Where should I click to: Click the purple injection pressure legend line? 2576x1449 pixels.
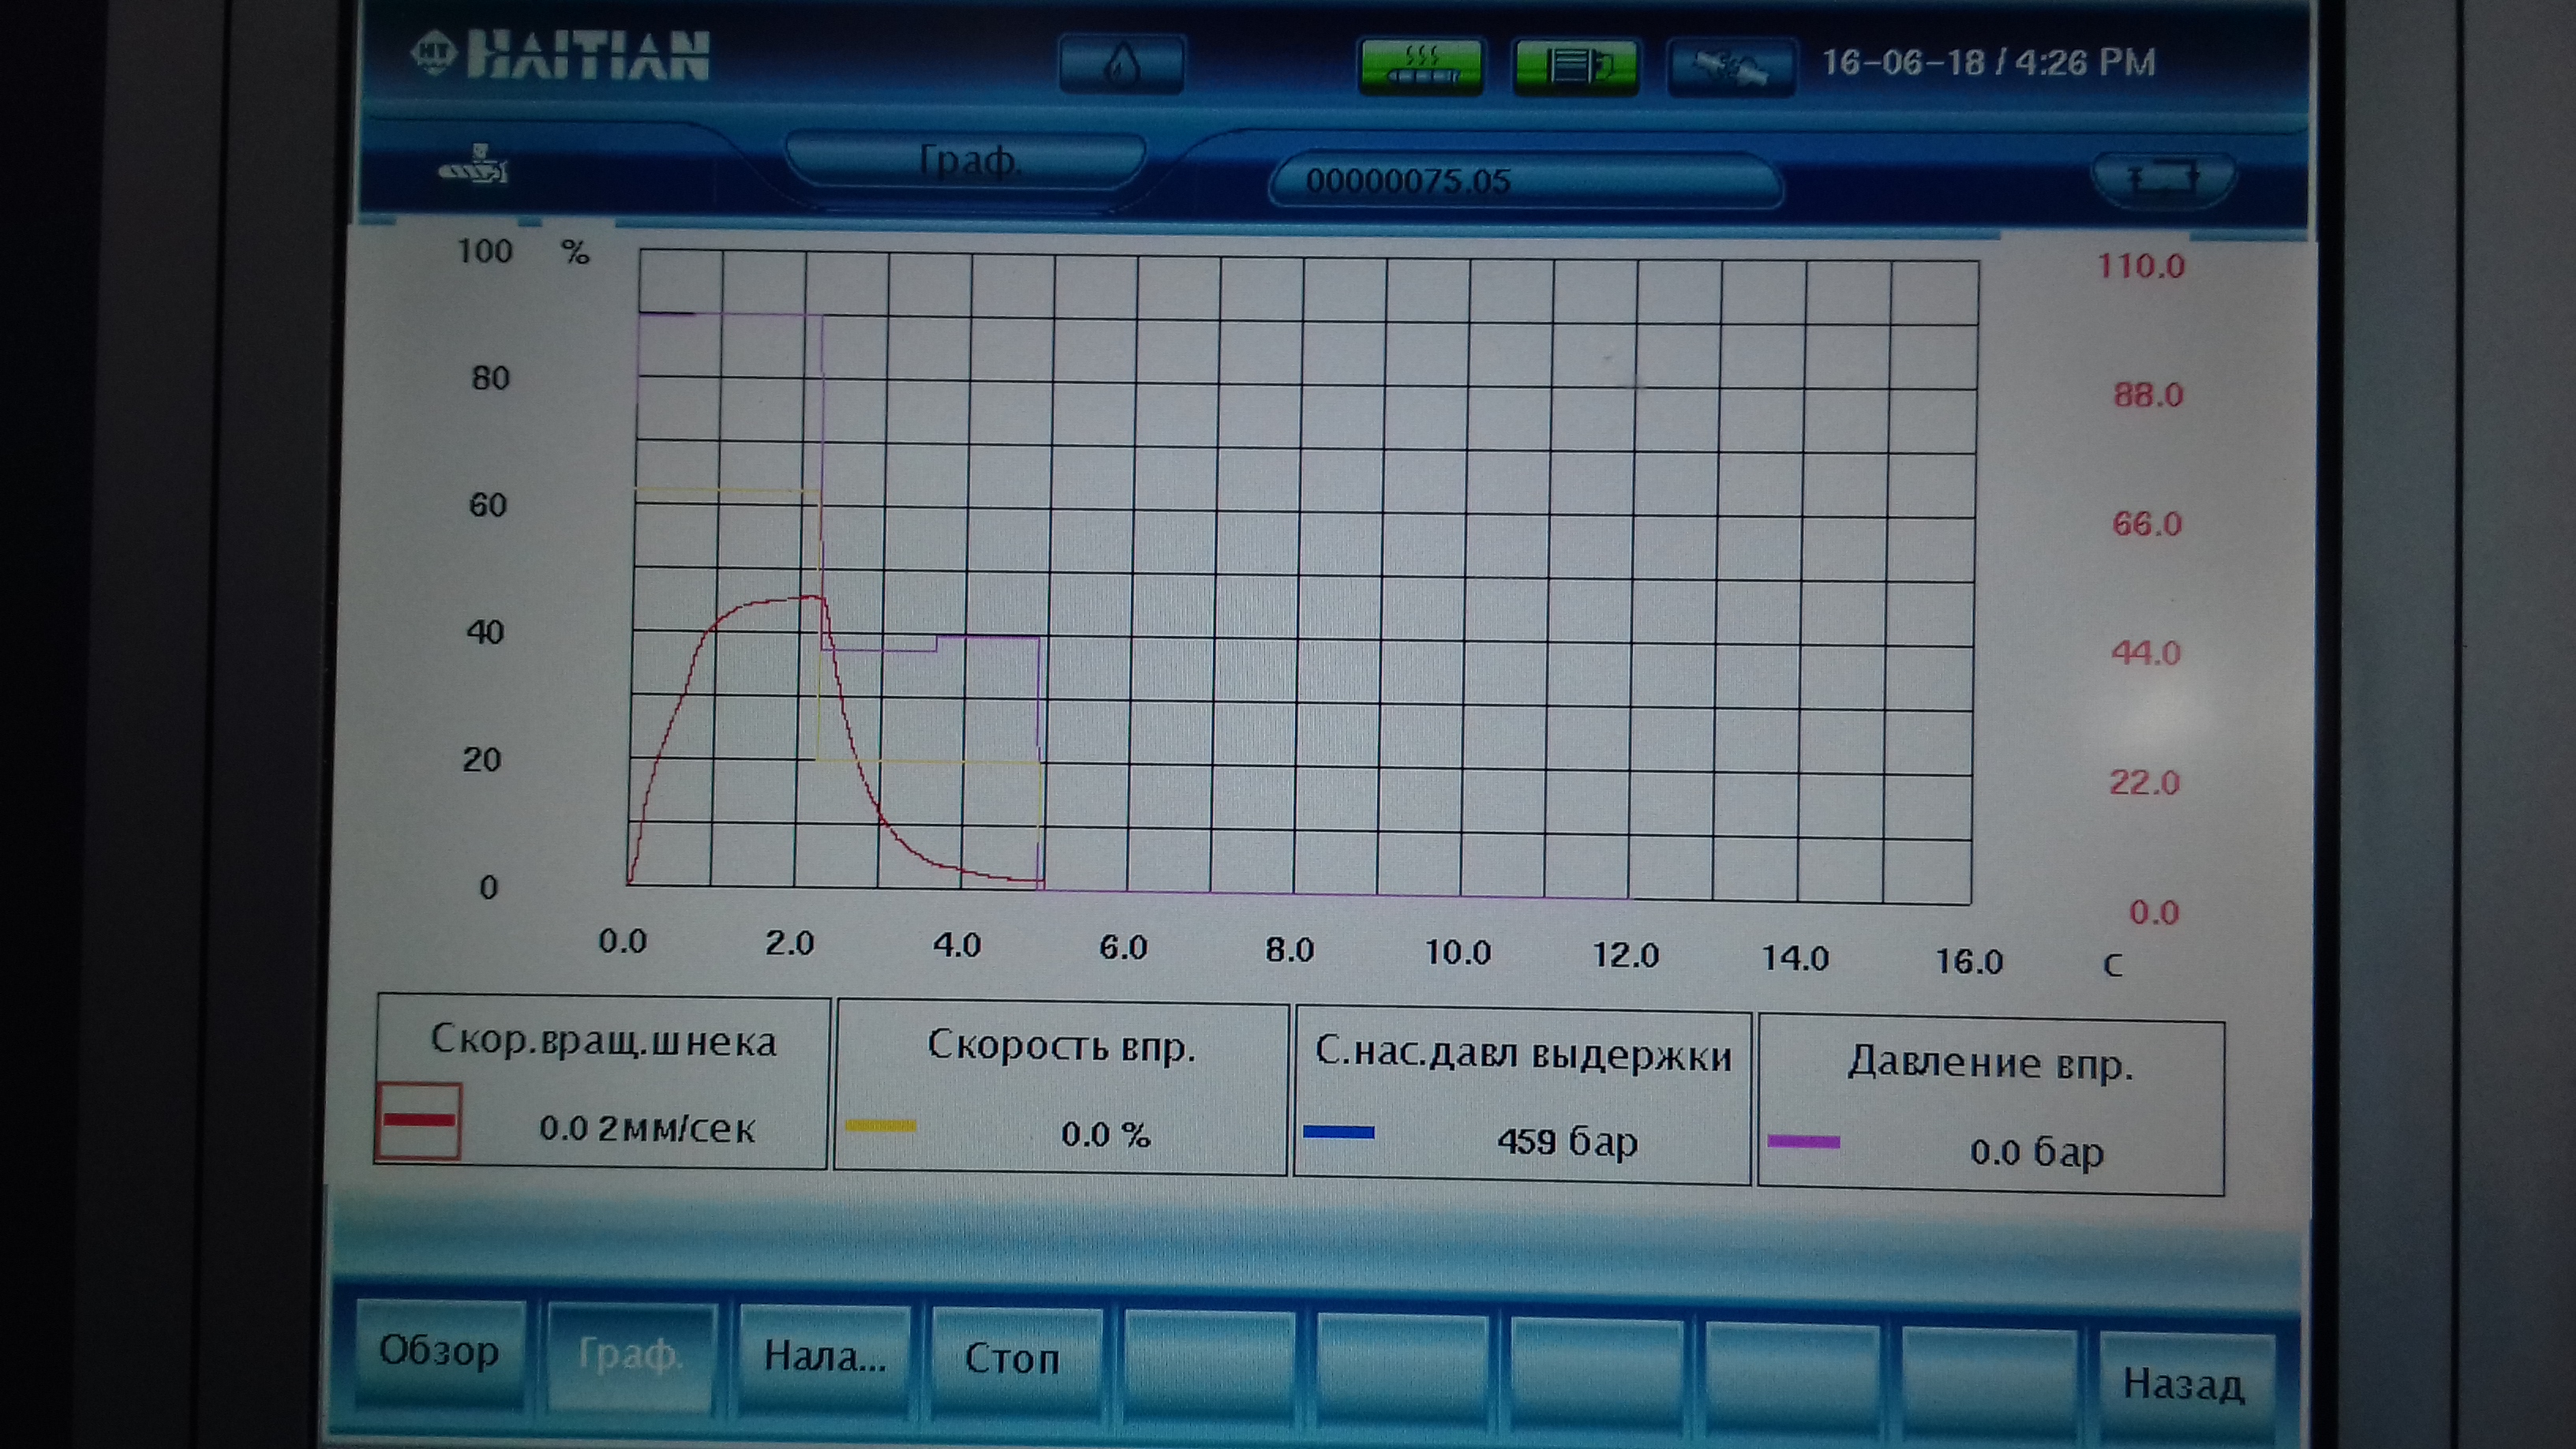click(1803, 1142)
